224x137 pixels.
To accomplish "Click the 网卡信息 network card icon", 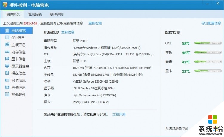I will [x=7, y=80].
